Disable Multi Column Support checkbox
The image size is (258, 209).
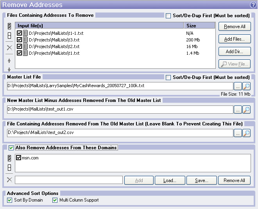pos(55,200)
